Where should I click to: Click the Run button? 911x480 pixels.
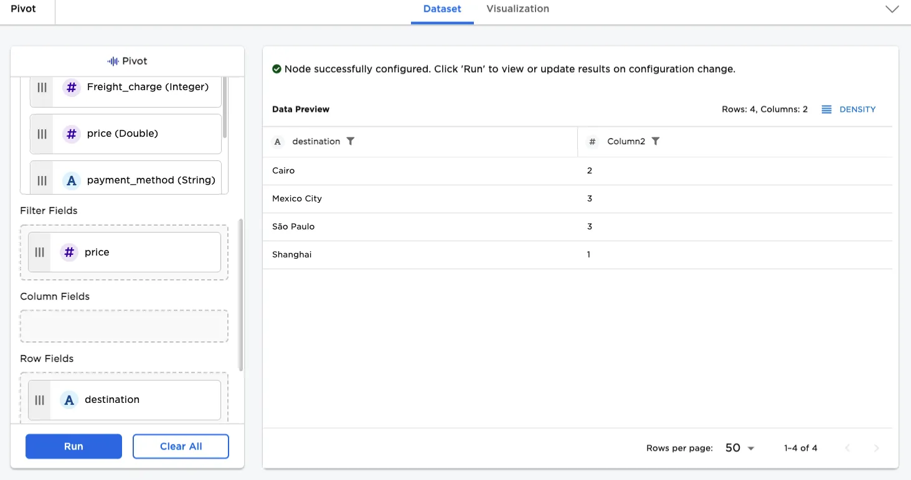coord(73,446)
